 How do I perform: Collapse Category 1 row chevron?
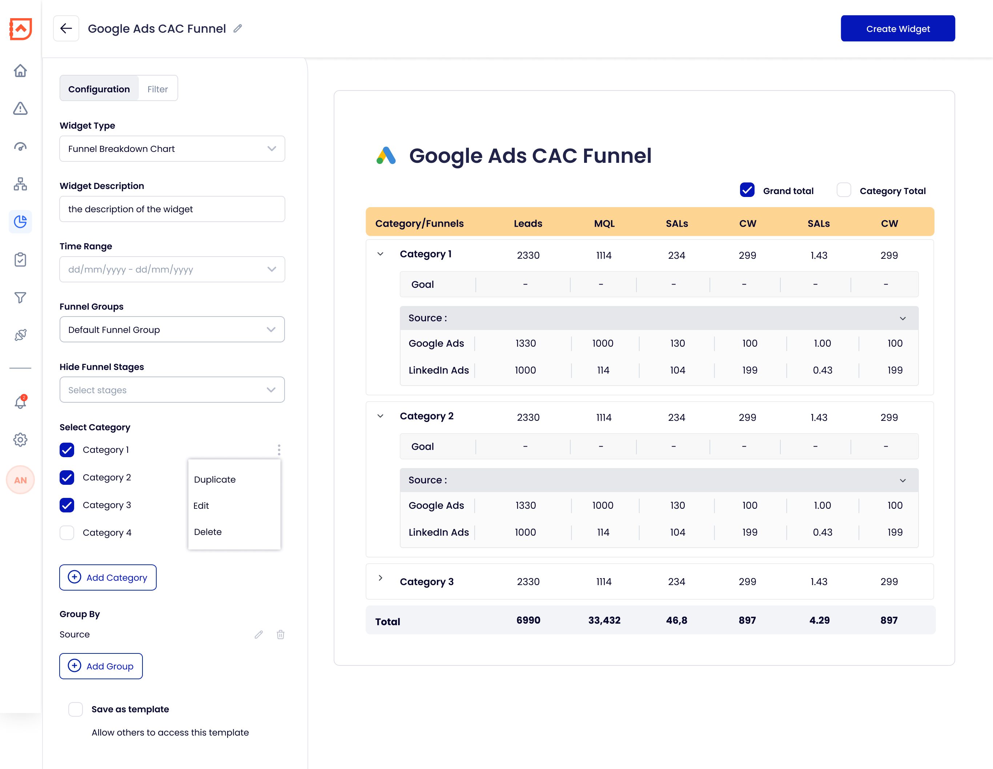click(381, 254)
